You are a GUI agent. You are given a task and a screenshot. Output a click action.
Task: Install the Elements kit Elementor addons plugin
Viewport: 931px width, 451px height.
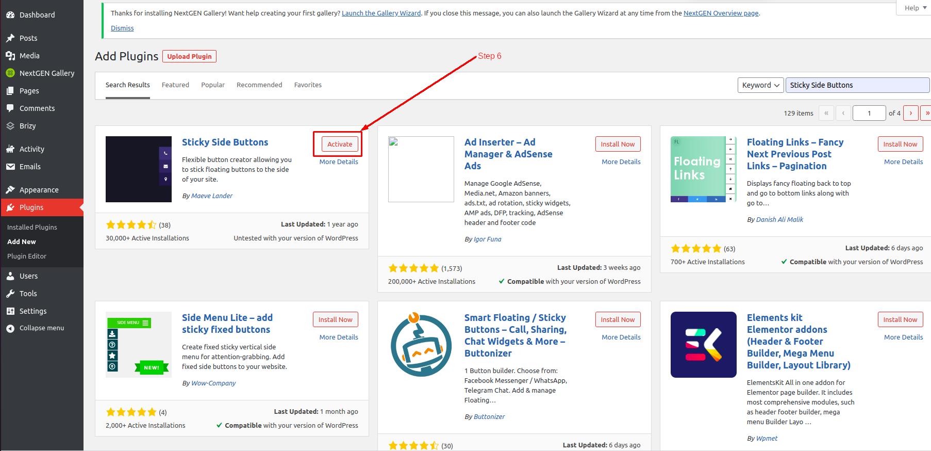pyautogui.click(x=900, y=319)
